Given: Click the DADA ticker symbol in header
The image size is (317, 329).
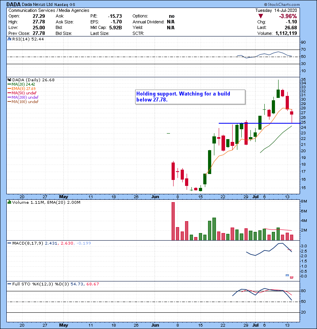Looking at the screenshot, I should (x=13, y=4).
